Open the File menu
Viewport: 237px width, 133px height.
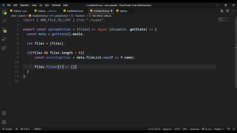(x=9, y=5)
